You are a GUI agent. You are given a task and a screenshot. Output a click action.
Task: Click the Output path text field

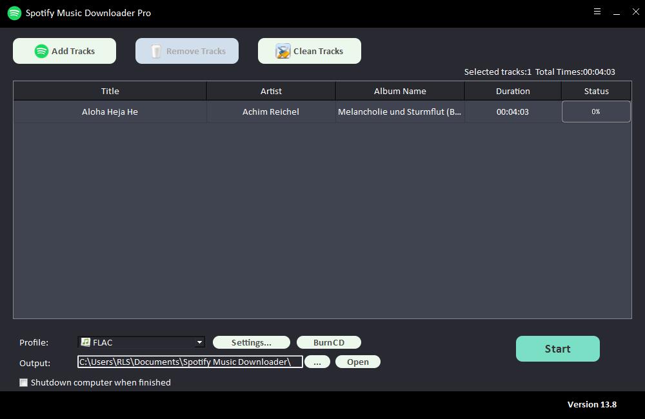point(190,362)
